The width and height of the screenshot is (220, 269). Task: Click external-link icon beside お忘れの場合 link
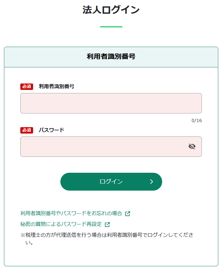pyautogui.click(x=127, y=214)
